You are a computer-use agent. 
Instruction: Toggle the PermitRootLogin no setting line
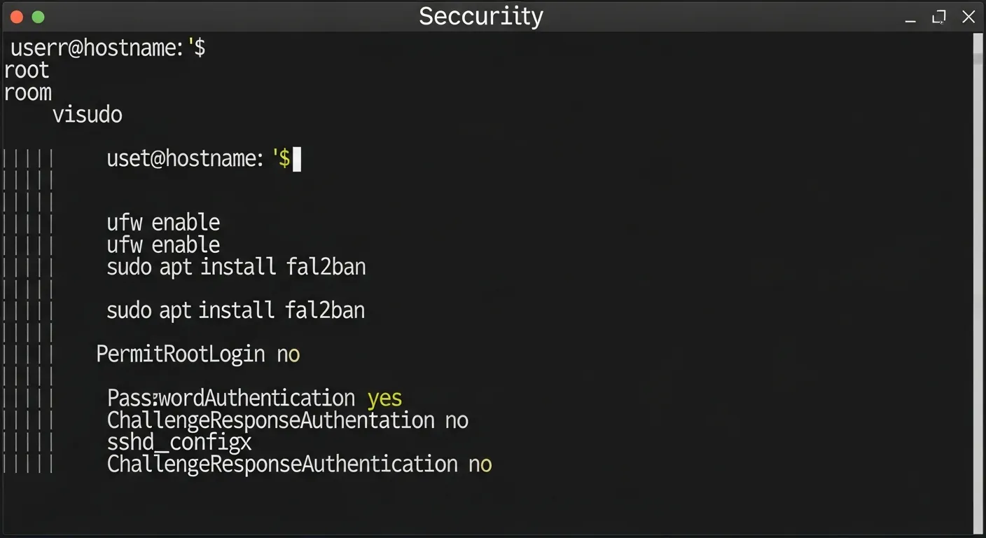point(198,354)
